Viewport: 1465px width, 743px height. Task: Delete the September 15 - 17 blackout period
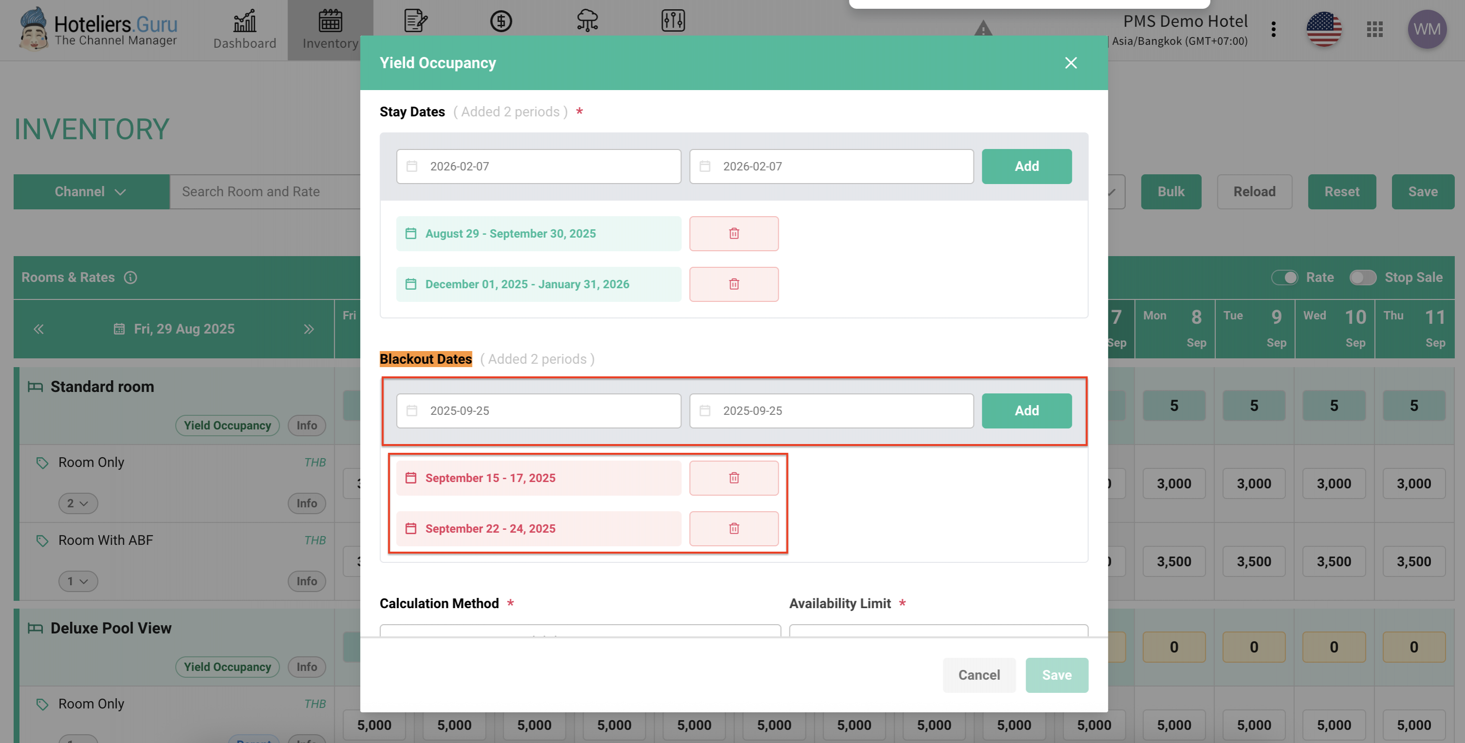click(733, 478)
